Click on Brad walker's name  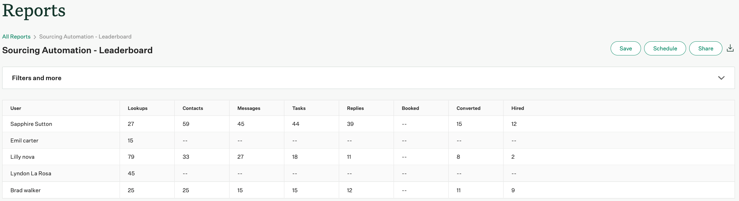coord(25,190)
